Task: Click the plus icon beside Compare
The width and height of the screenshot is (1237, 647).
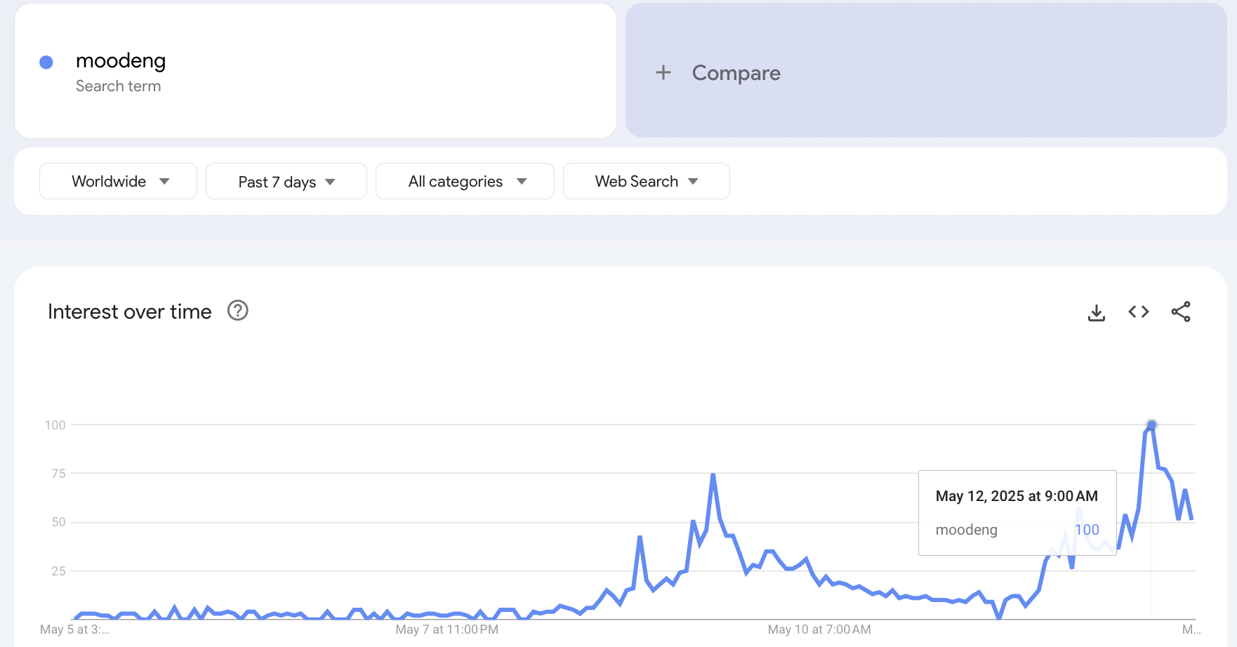Action: pyautogui.click(x=663, y=72)
